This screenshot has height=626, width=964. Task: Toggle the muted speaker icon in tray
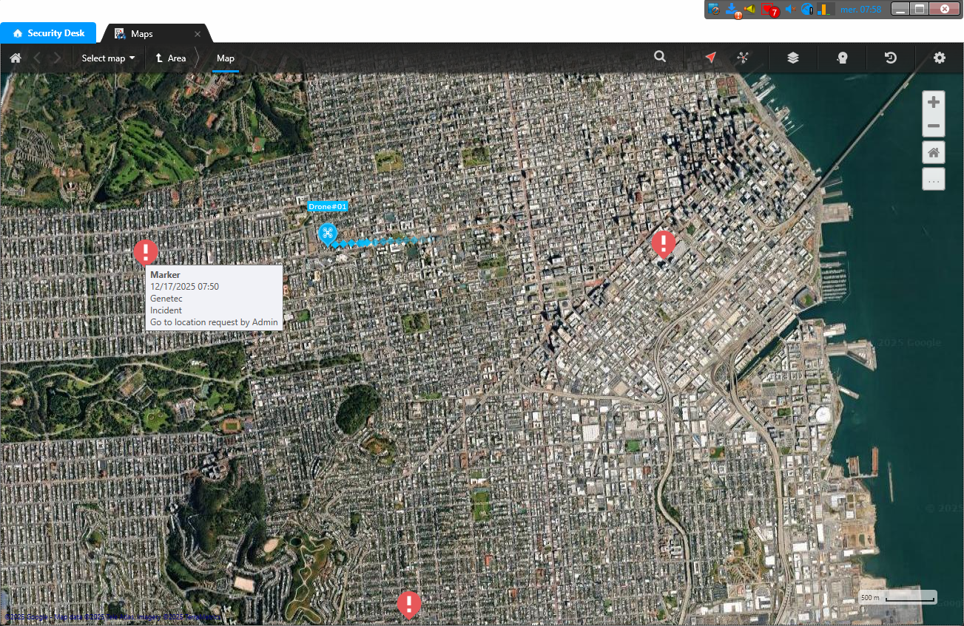coord(789,9)
